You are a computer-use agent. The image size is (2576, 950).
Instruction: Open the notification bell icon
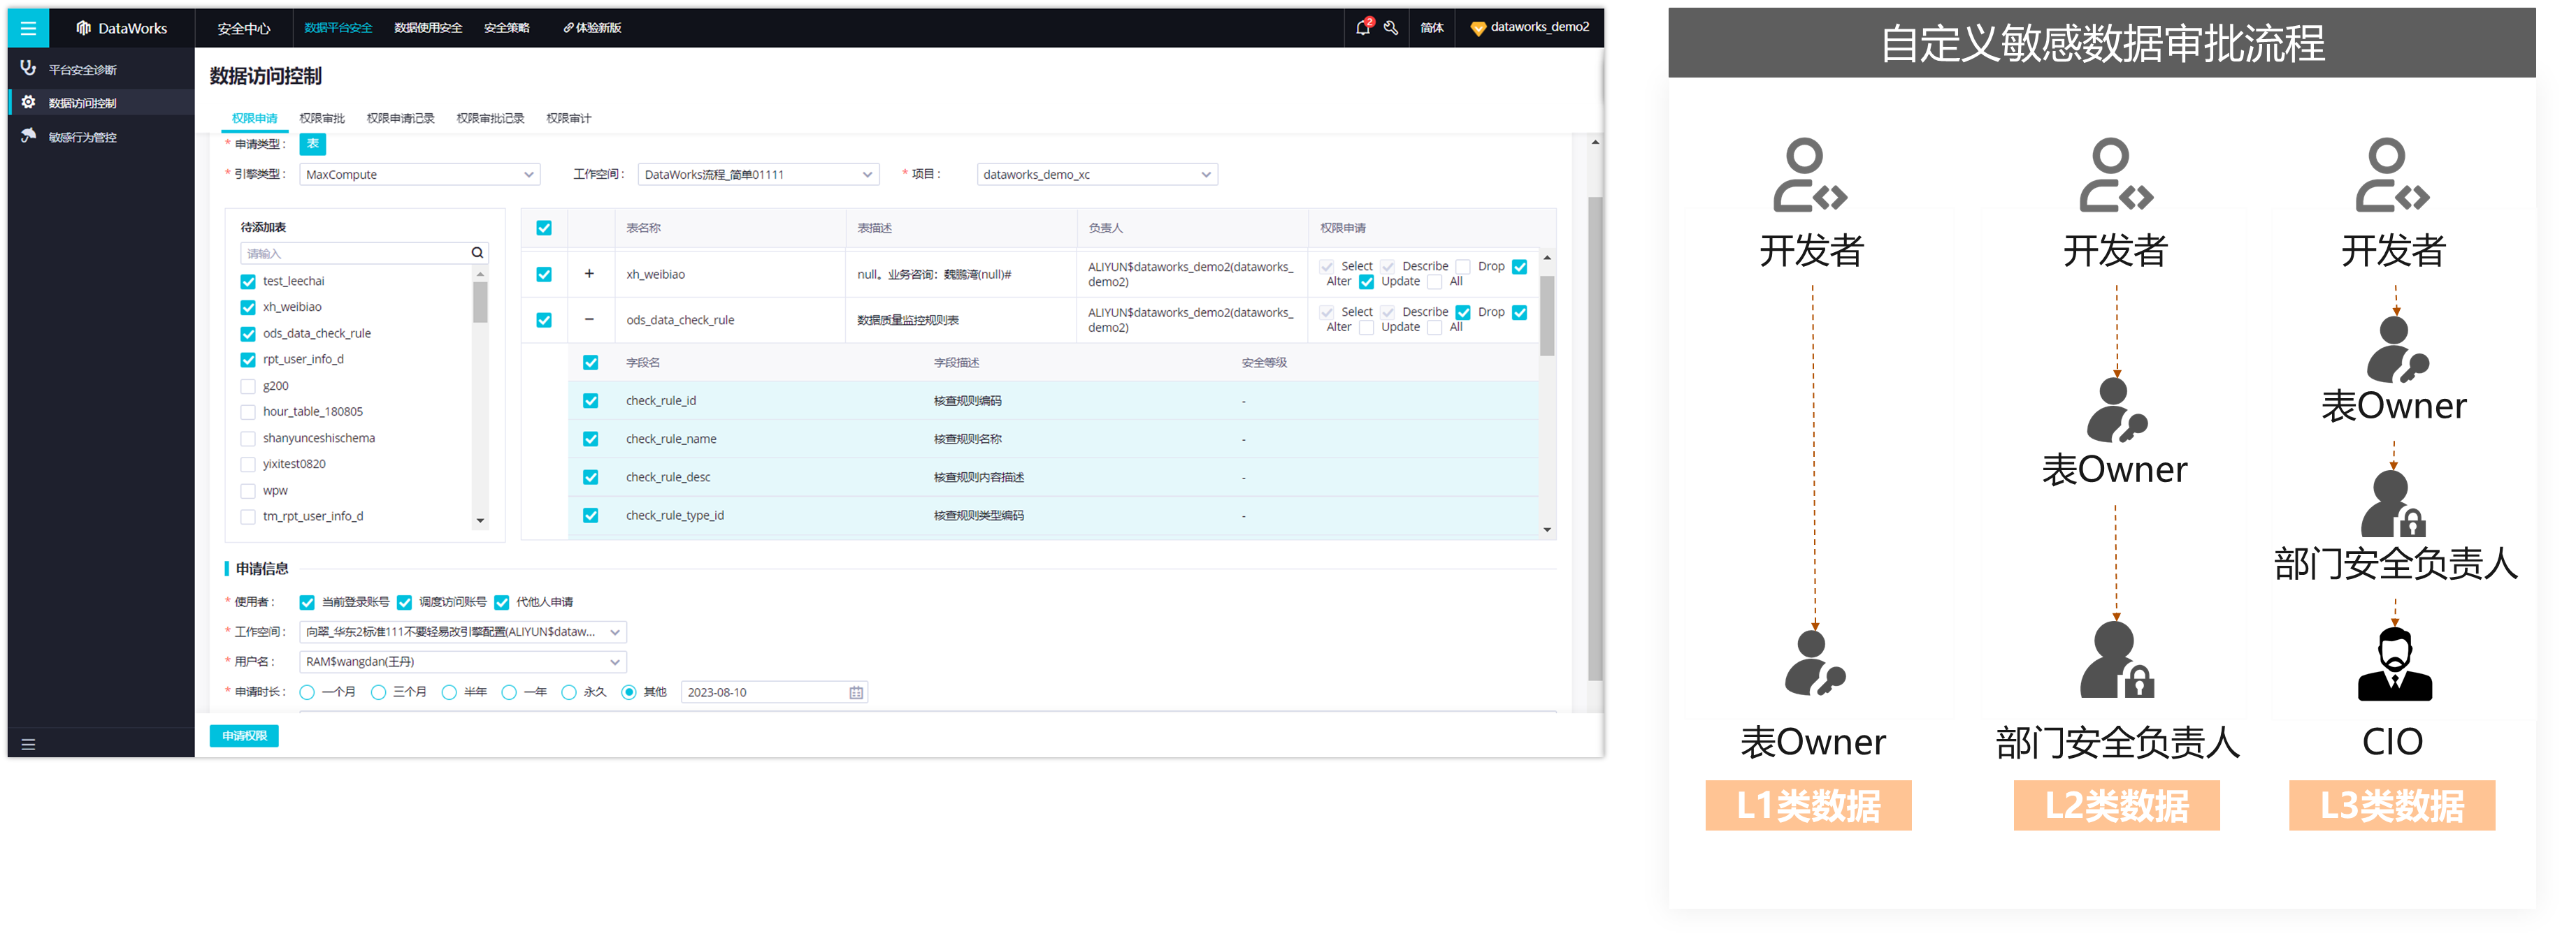pos(1362,28)
